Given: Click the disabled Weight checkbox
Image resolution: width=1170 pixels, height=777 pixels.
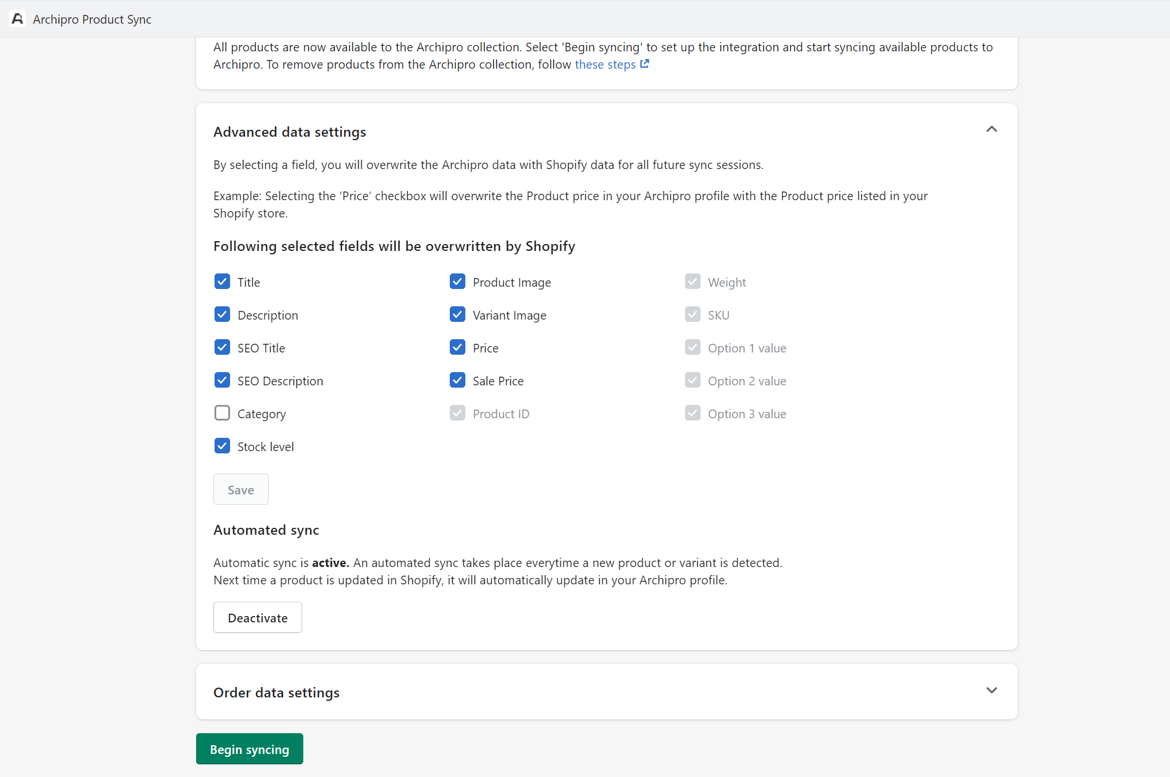Looking at the screenshot, I should tap(693, 281).
